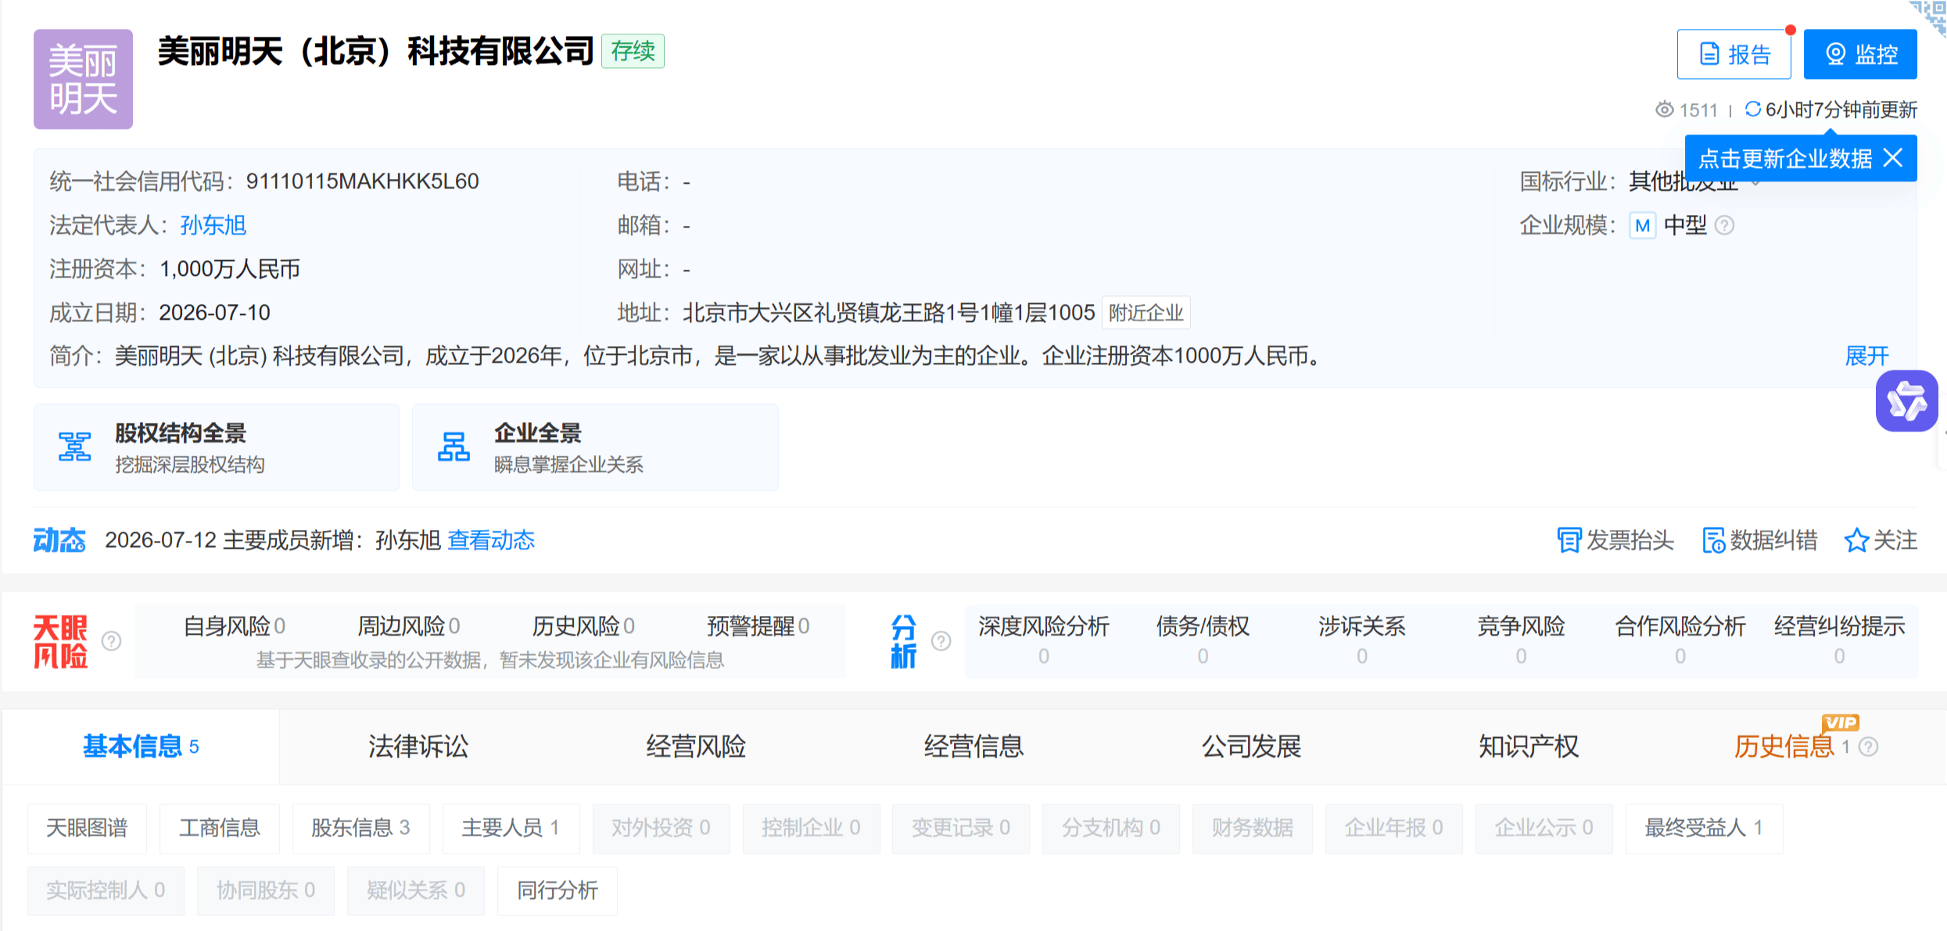This screenshot has width=1947, height=931.
Task: Click the 关注 star icon
Action: pos(1856,540)
